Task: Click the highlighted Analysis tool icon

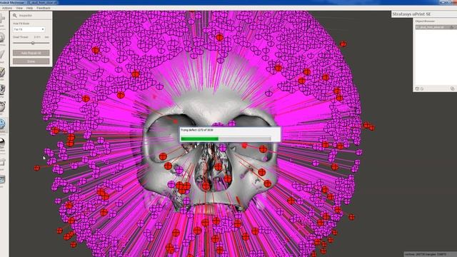Action: [2, 124]
